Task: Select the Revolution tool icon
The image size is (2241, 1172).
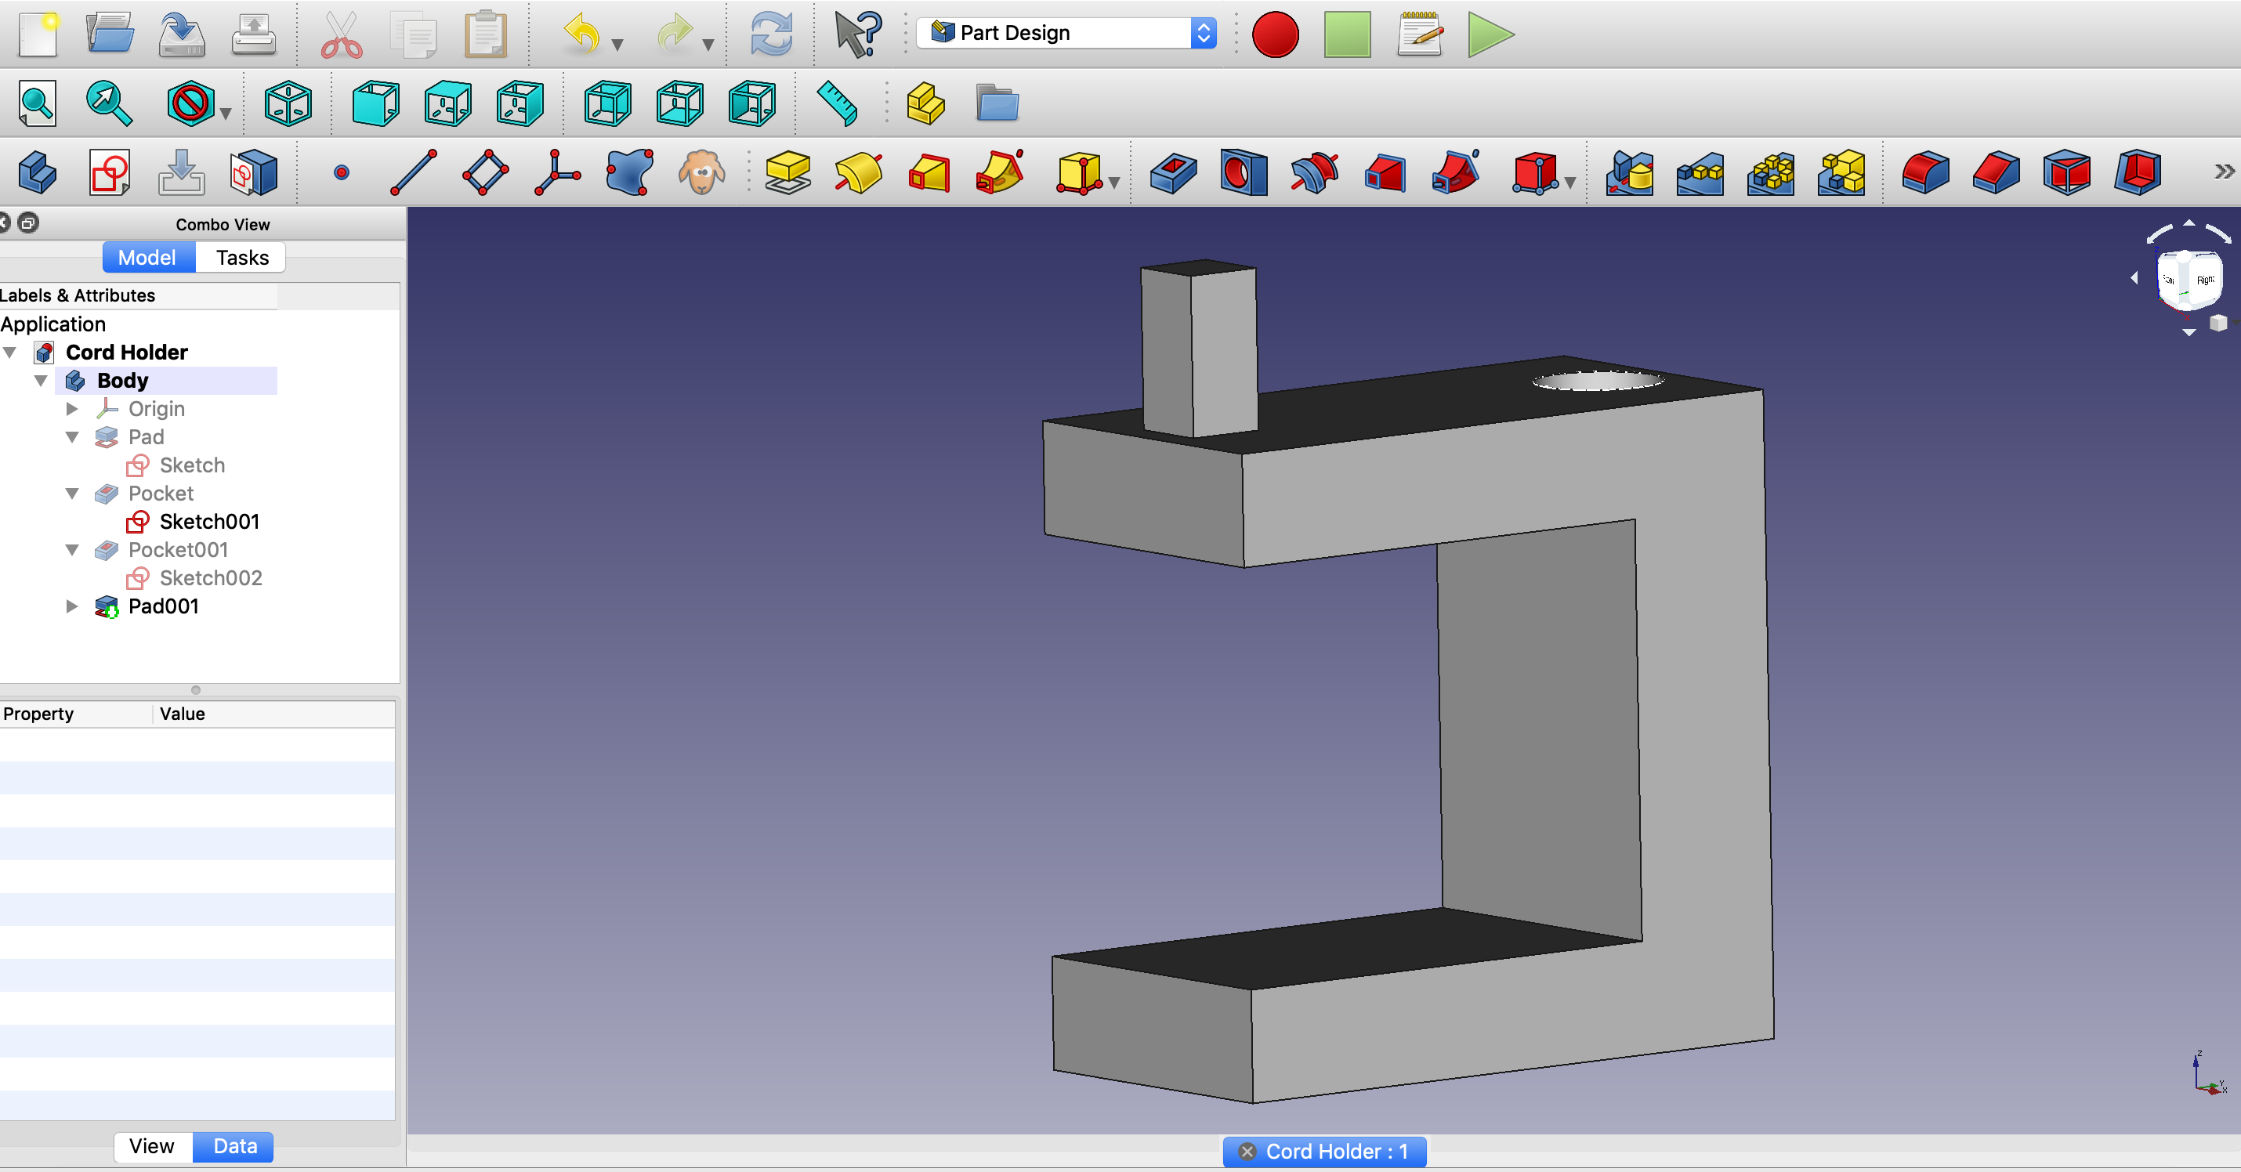Action: pos(858,172)
